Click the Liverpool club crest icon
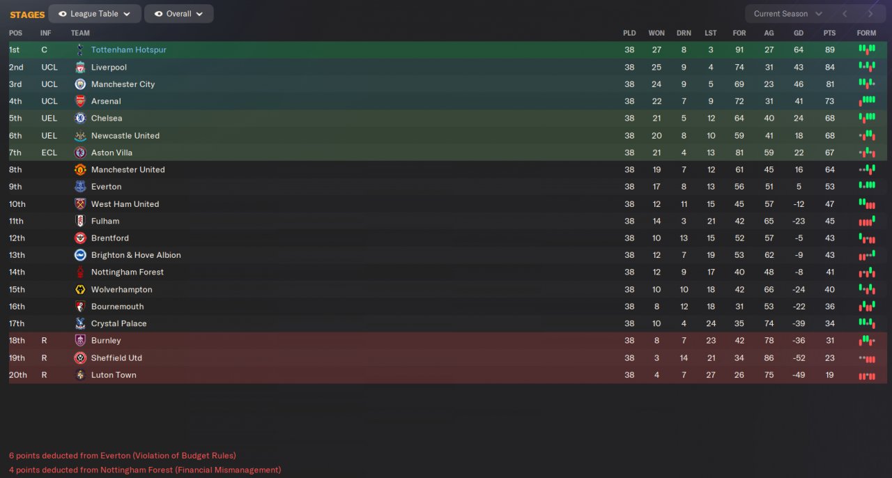The width and height of the screenshot is (892, 478). [80, 68]
